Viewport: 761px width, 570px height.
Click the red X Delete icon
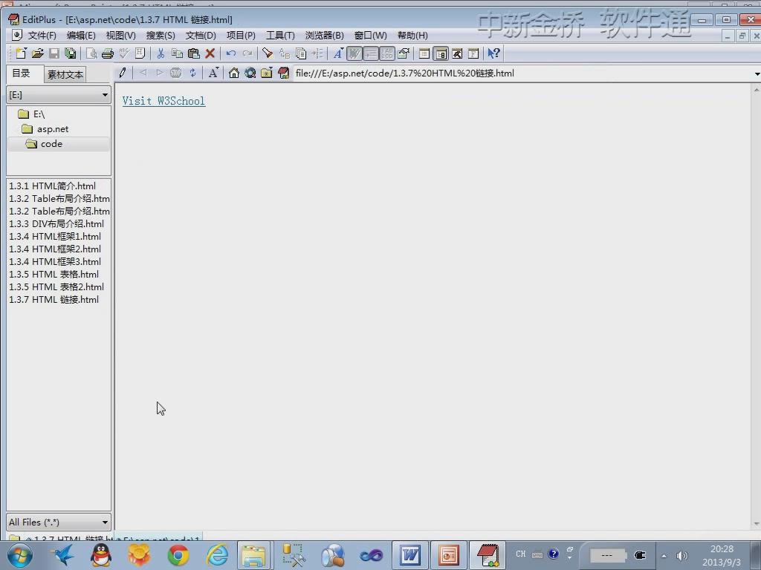(210, 53)
